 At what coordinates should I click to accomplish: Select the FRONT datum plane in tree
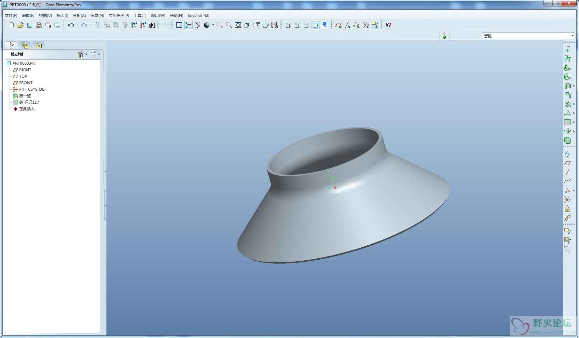point(22,83)
